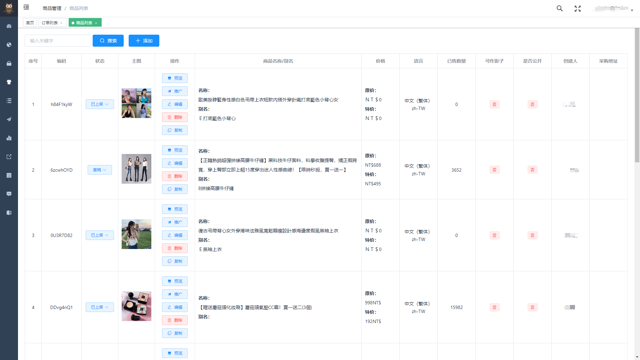Open 草稿 status dropdown for 6zcwhOYD
The width and height of the screenshot is (640, 360).
pyautogui.click(x=100, y=170)
